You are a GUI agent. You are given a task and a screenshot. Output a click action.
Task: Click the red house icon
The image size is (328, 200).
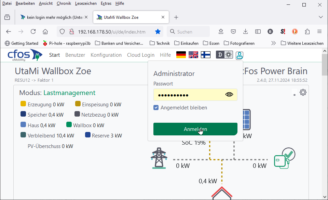click(222, 193)
